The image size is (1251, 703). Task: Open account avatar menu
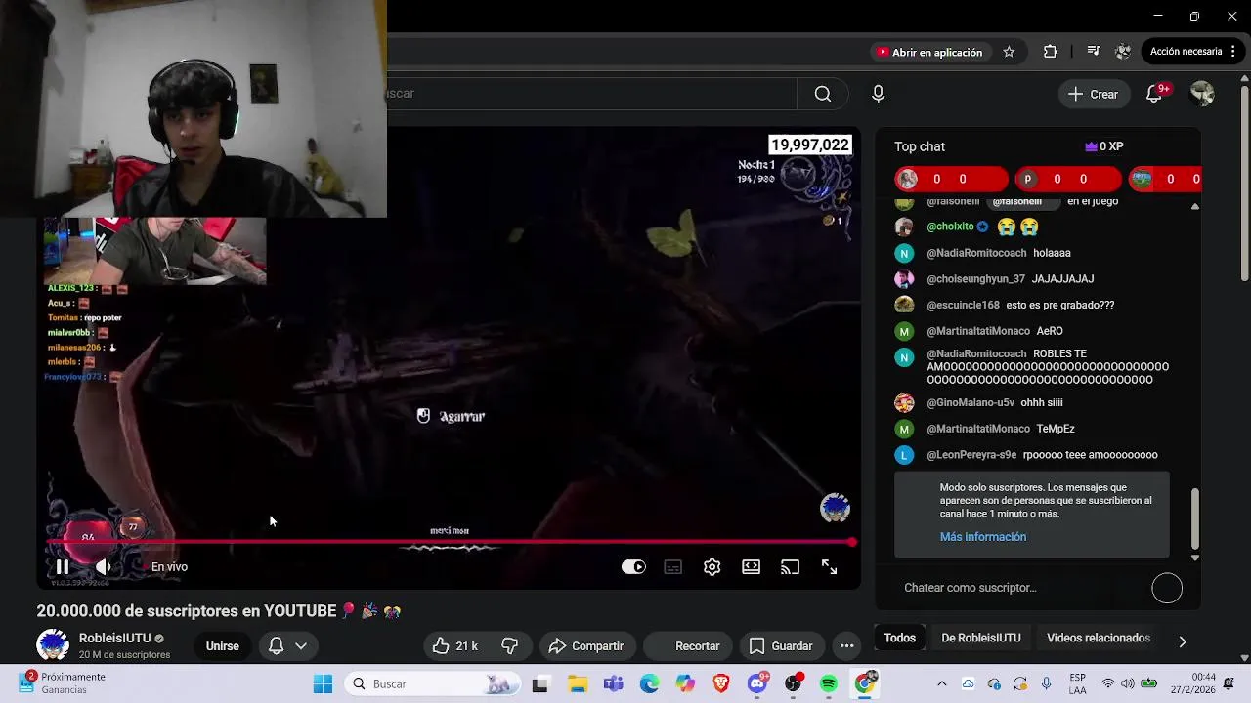click(x=1202, y=94)
